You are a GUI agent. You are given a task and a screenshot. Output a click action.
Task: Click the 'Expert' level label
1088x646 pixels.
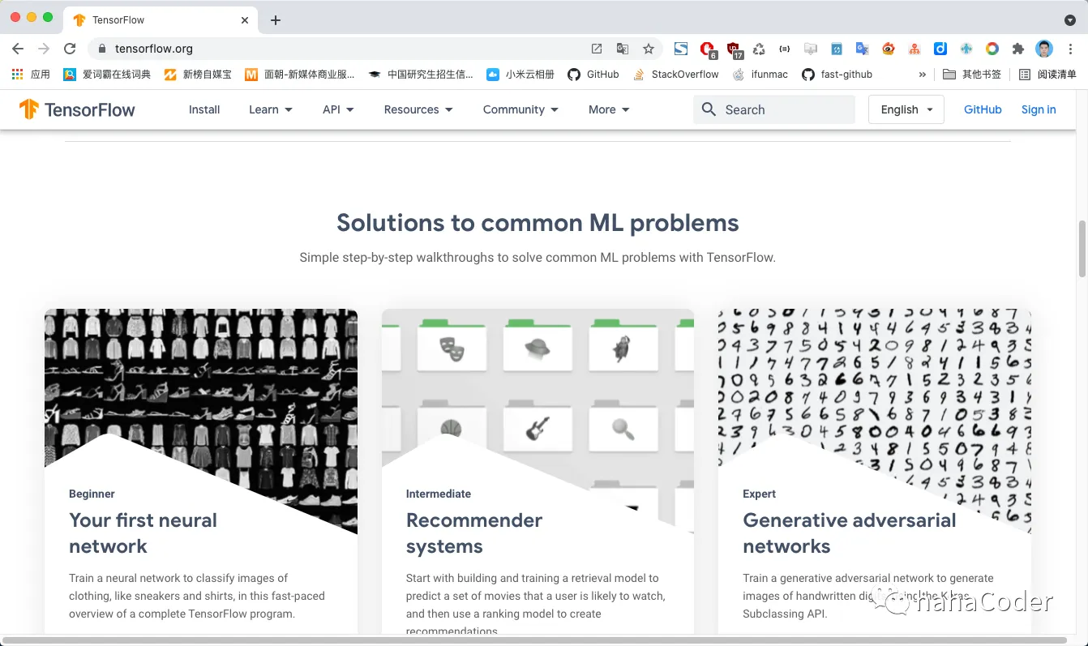click(x=759, y=494)
